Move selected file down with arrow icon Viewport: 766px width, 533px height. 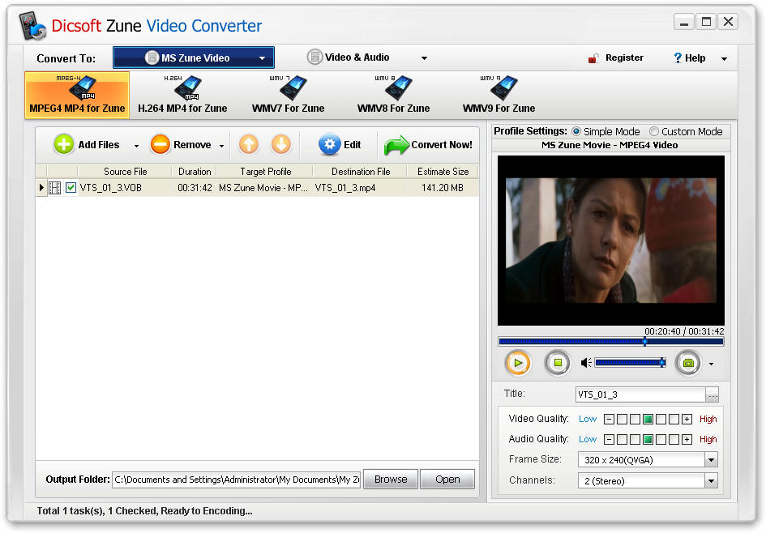click(x=281, y=144)
